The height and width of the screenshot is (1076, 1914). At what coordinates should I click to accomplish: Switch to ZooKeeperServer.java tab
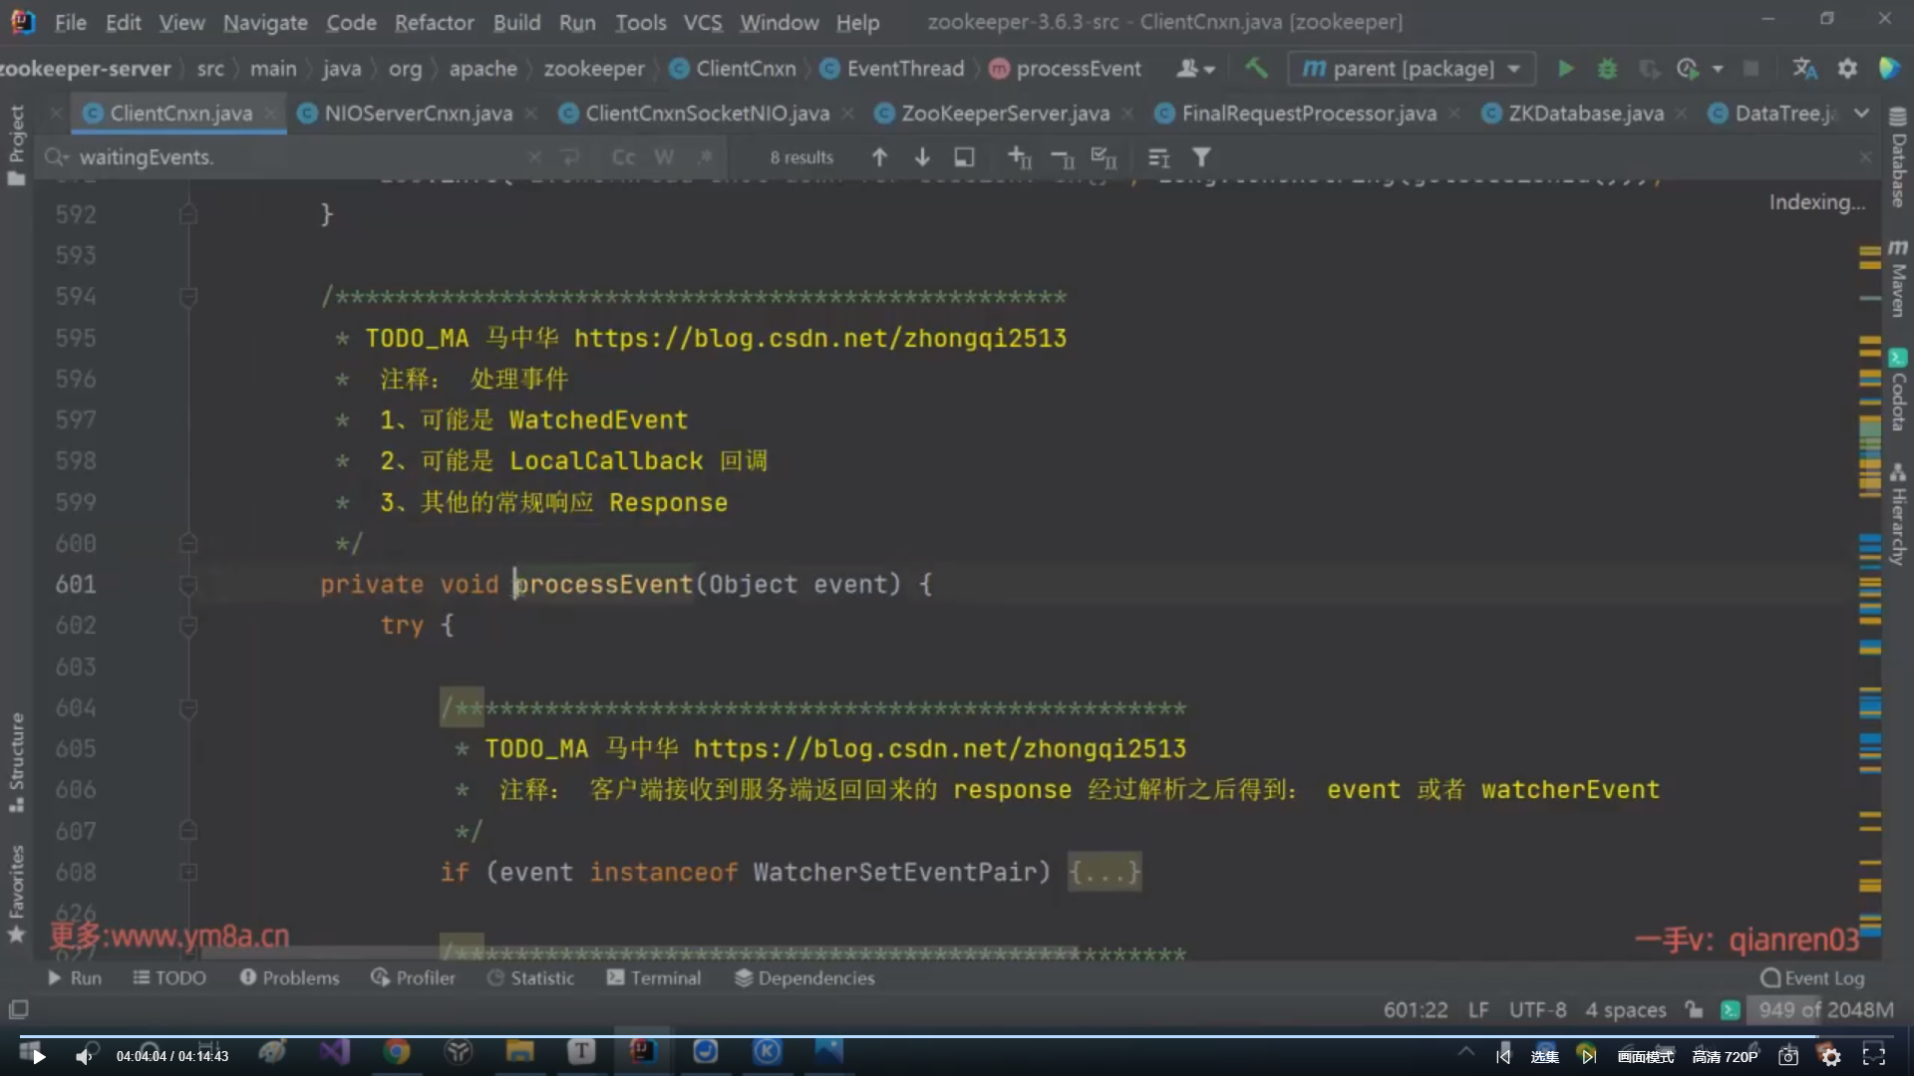click(x=1005, y=114)
